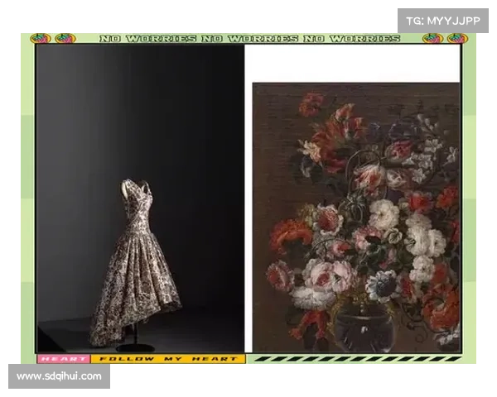Open the www.sdqihui.com link
The image size is (497, 397).
(x=59, y=376)
